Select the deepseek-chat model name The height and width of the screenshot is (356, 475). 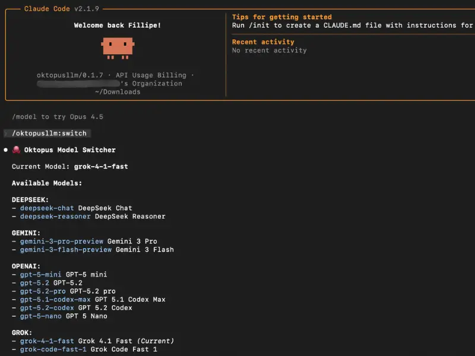[x=47, y=208]
